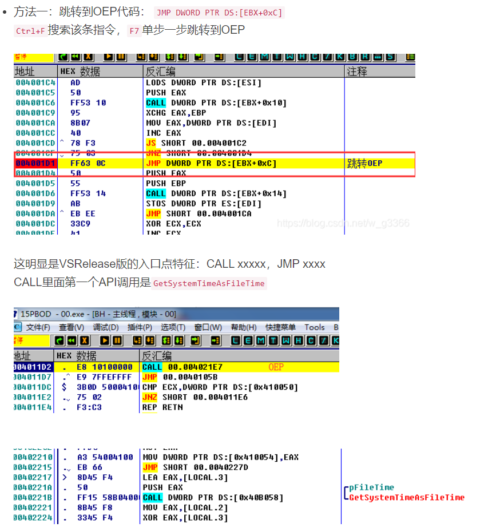Open the W (Windows) list from the lower toolbar
Viewport: 488px width, 527px height.
[286, 341]
